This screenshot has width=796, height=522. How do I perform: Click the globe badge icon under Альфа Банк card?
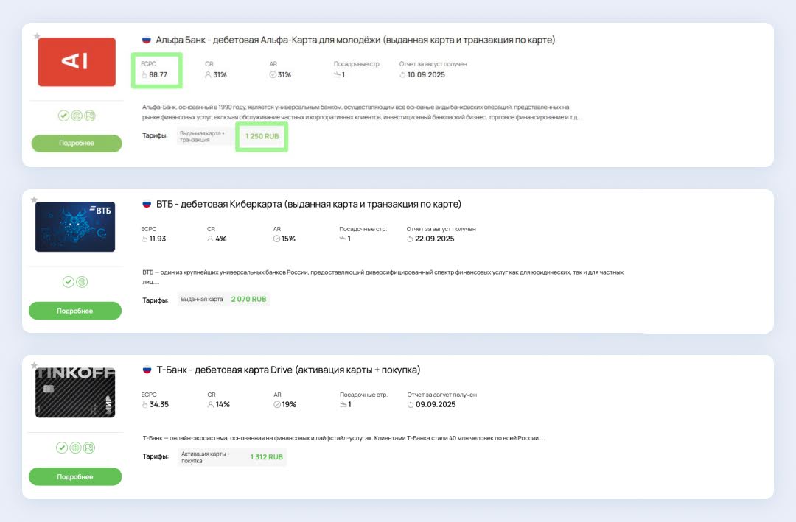click(x=77, y=116)
